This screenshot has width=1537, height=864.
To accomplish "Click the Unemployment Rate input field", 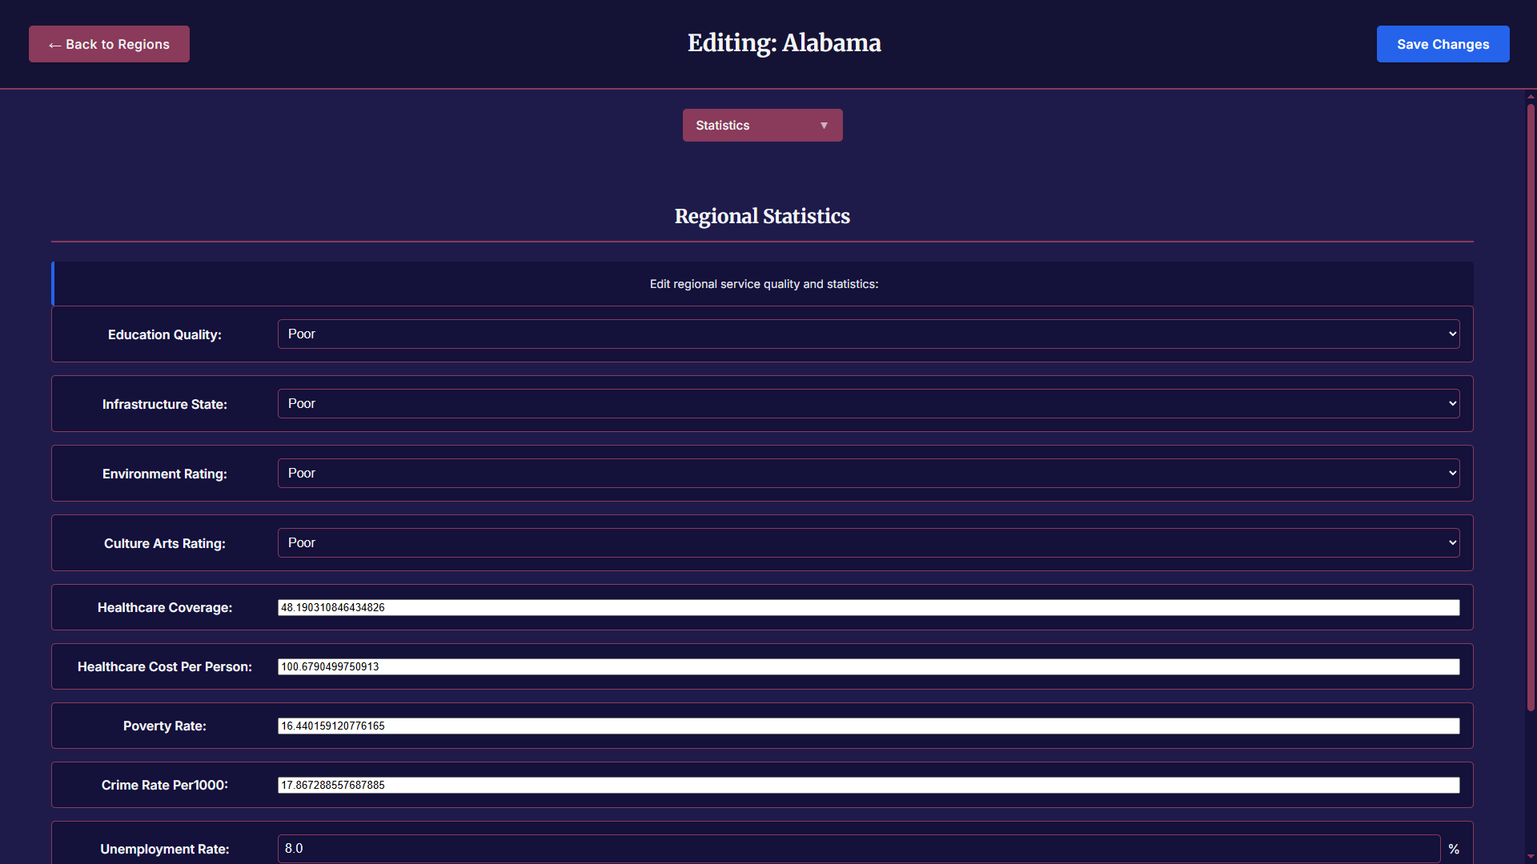I will 858,849.
